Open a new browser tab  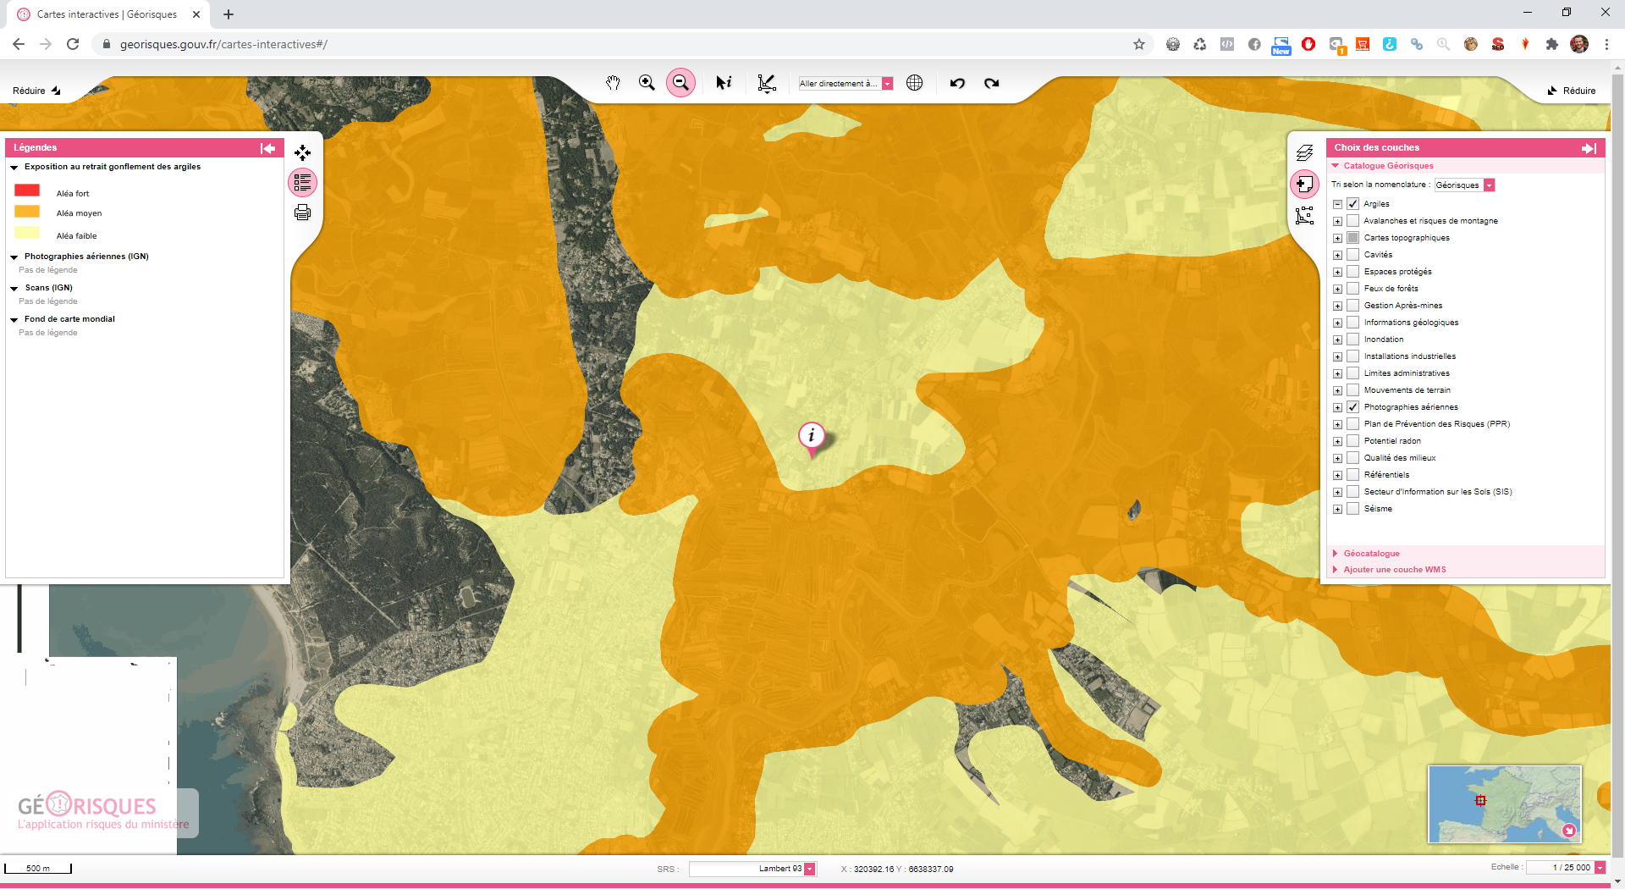pos(229,14)
